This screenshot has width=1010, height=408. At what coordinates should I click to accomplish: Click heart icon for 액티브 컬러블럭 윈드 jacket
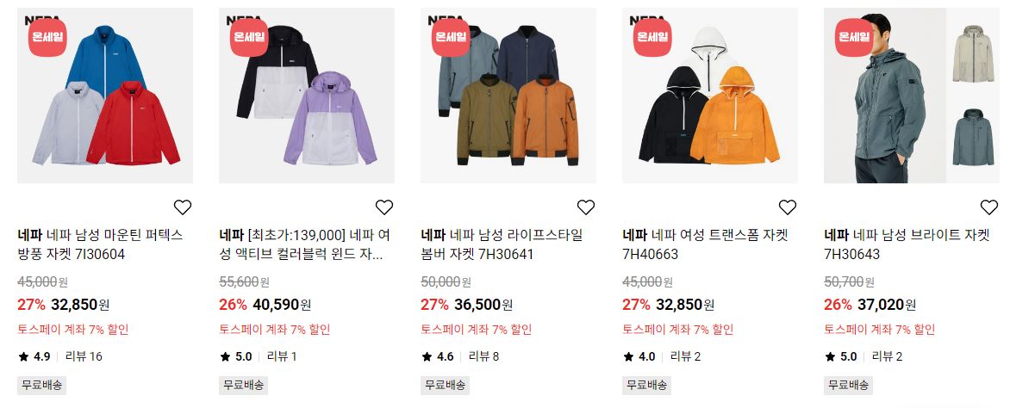(x=384, y=207)
